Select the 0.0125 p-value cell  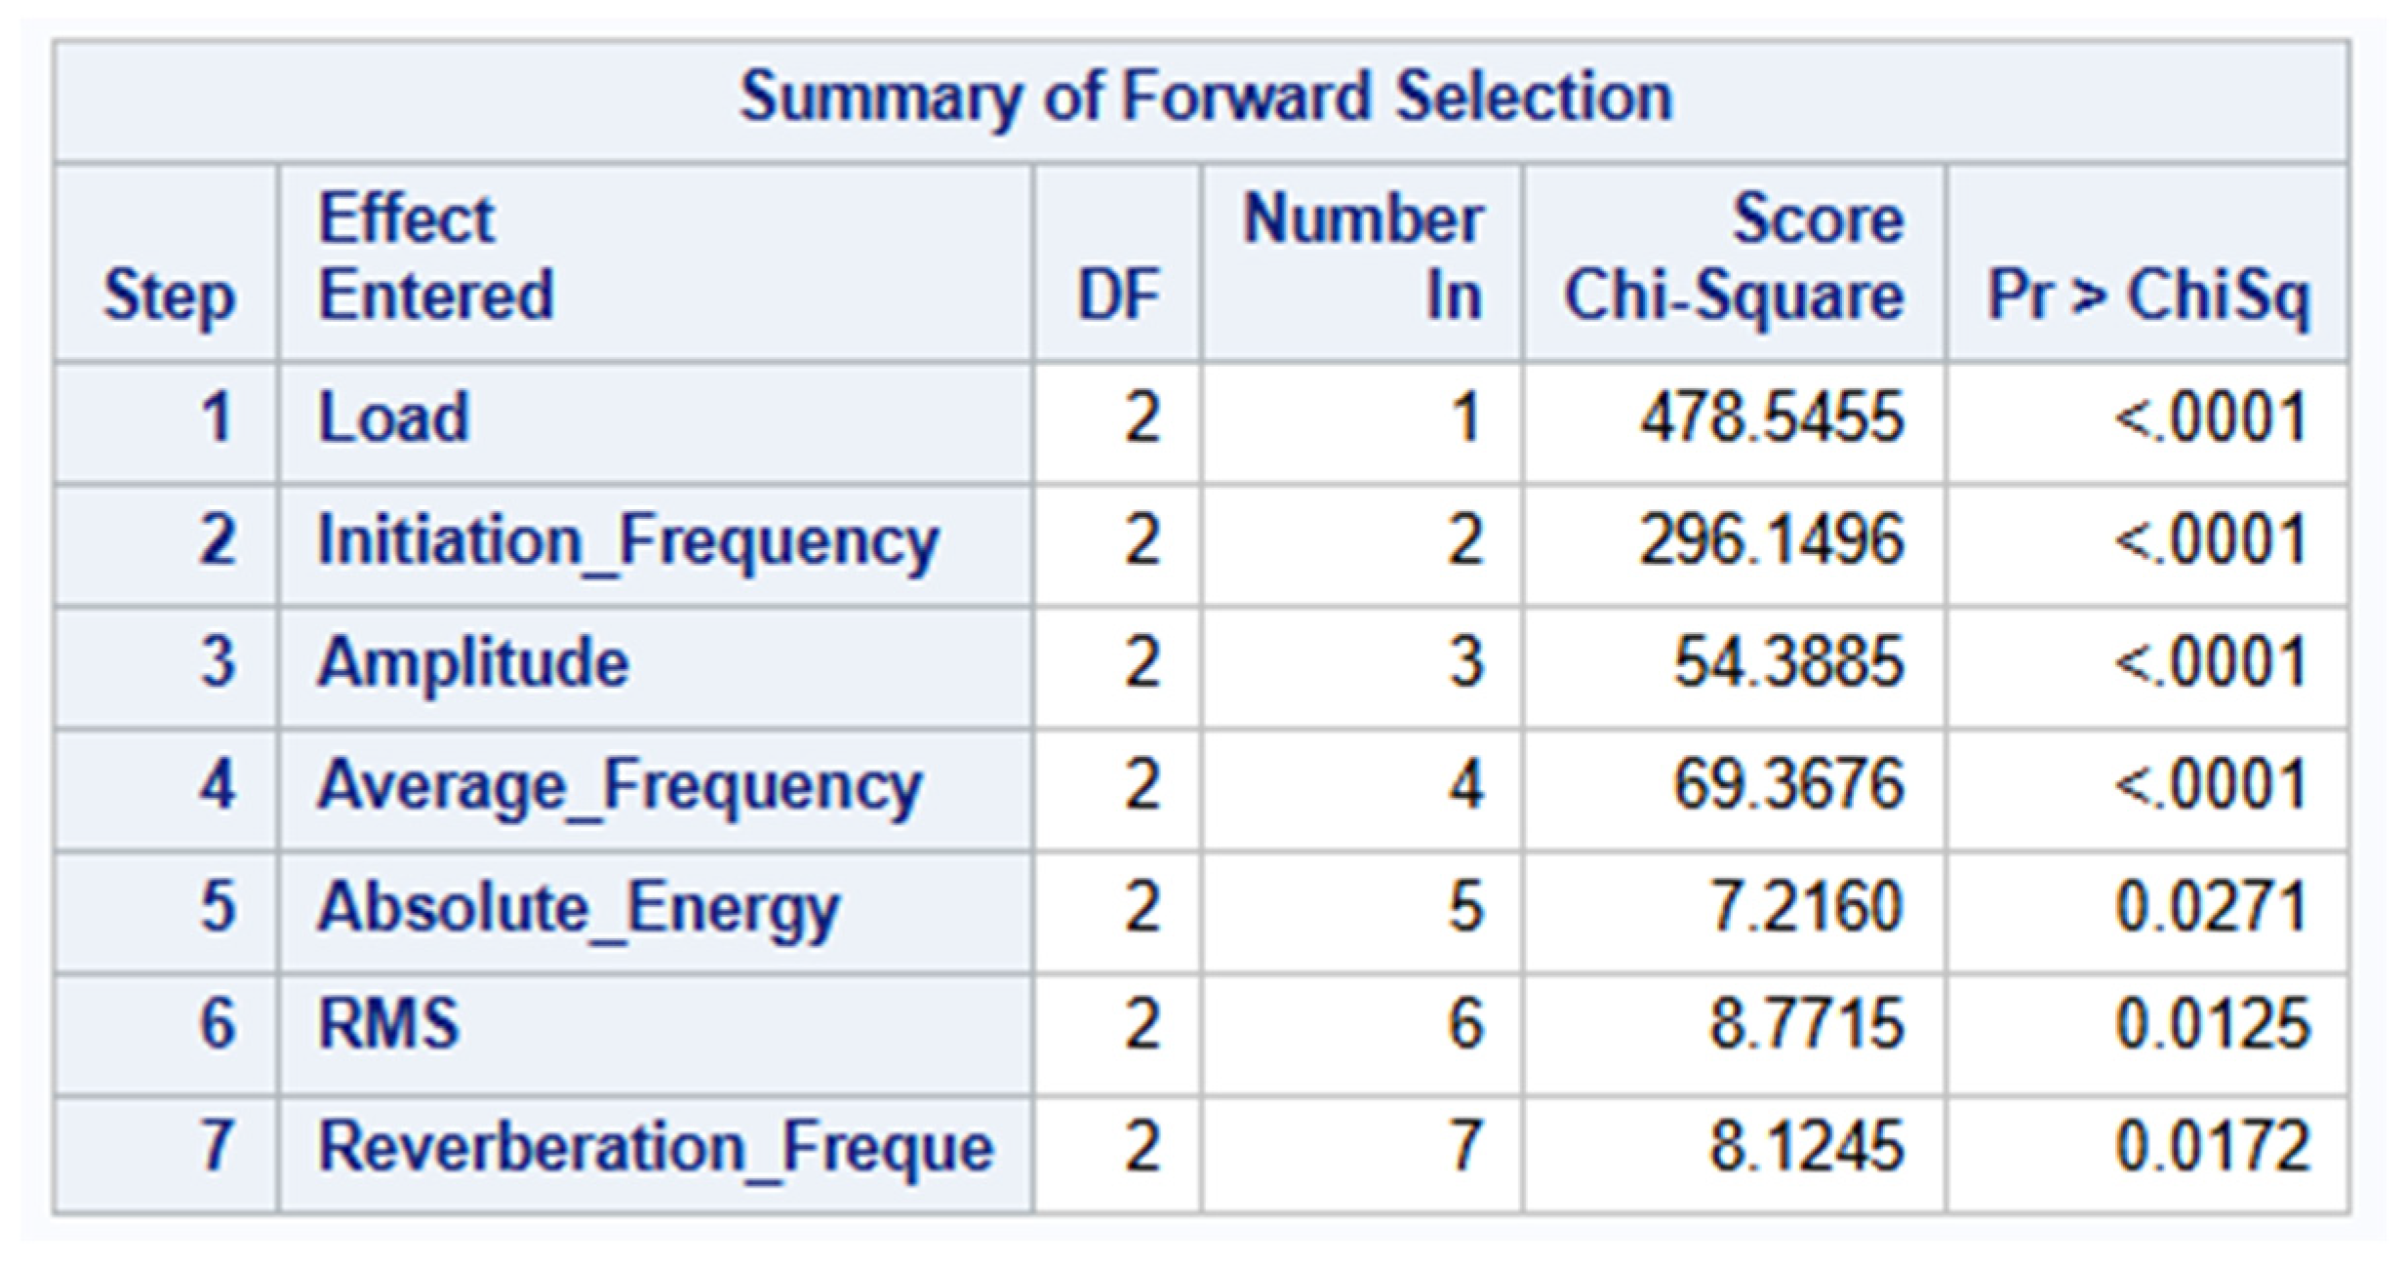coord(2212,1025)
